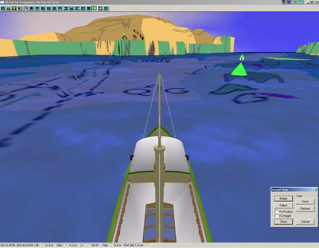Click the plus zoom-in toolbar icon
This screenshot has width=319, height=248.
(31, 8)
